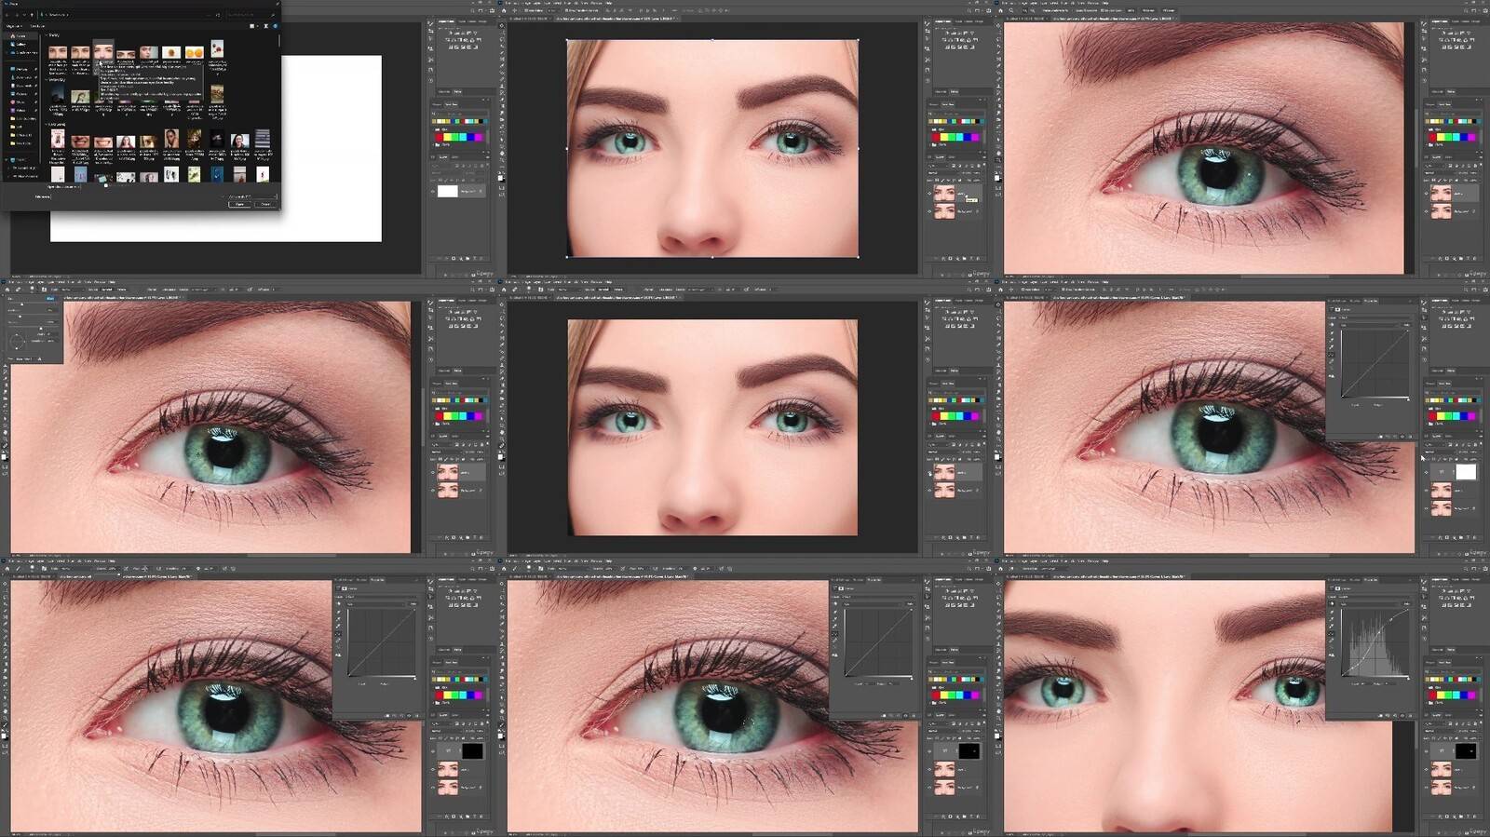The height and width of the screenshot is (837, 1490).
Task: Select Home in the file dialog sidebar
Action: (x=20, y=36)
